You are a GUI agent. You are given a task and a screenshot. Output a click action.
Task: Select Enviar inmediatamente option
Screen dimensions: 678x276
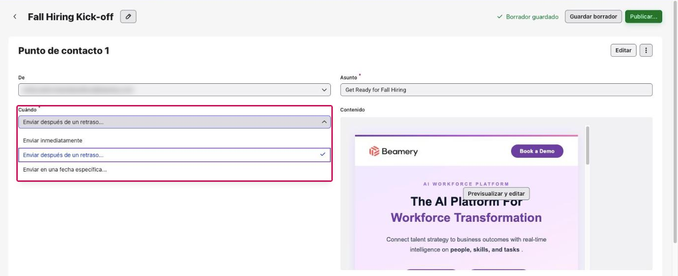[x=174, y=140]
